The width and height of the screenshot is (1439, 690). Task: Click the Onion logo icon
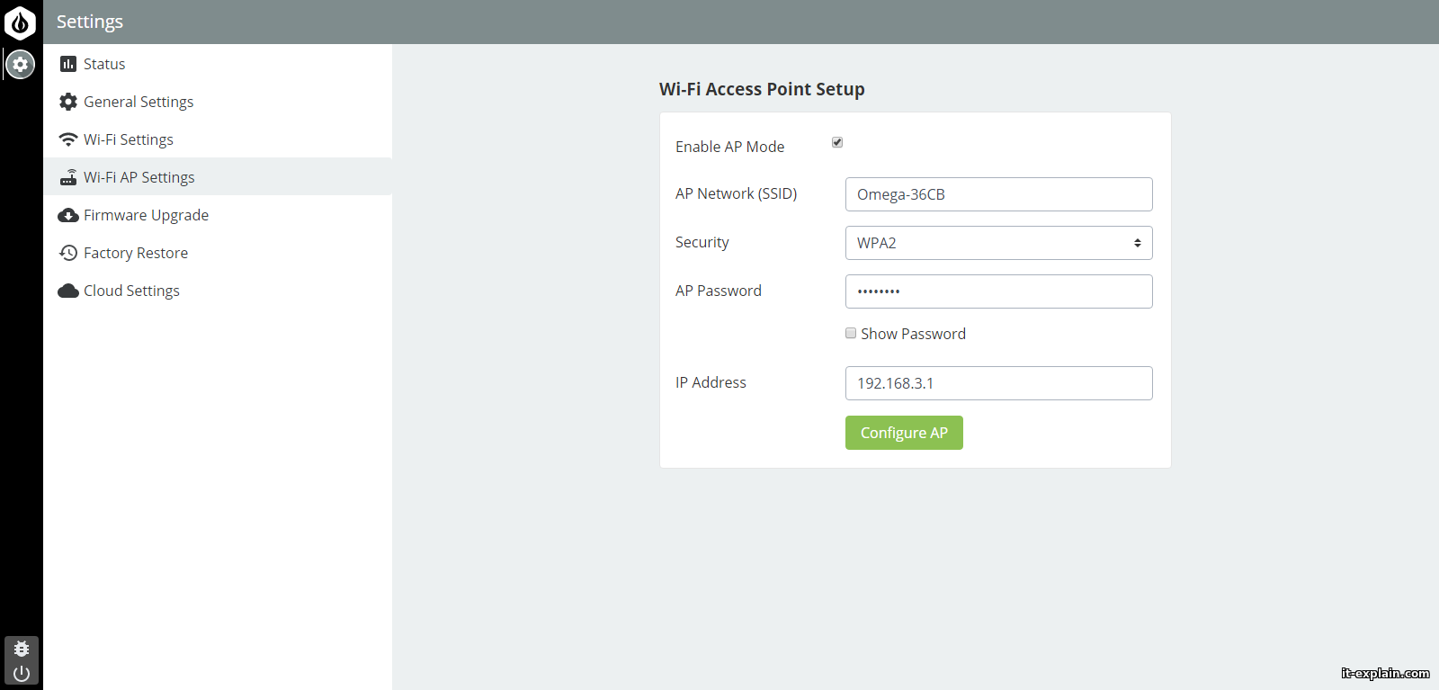point(20,22)
